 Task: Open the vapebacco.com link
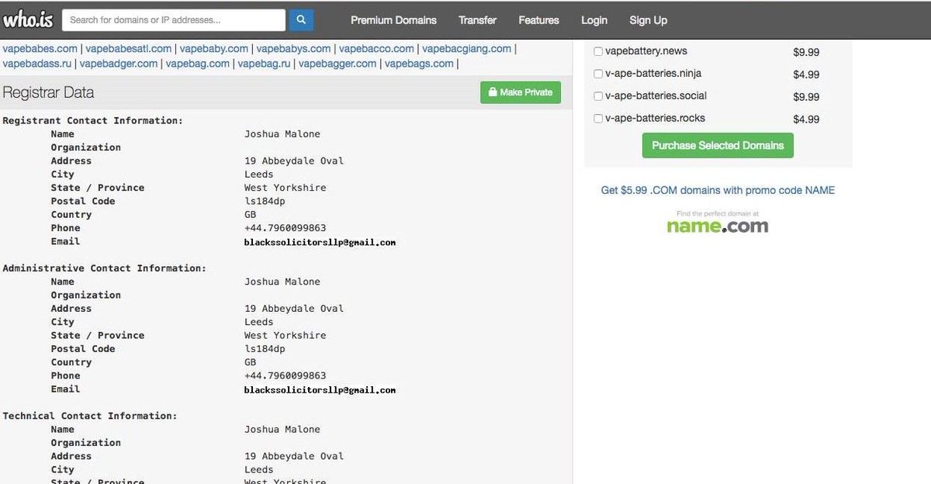376,48
